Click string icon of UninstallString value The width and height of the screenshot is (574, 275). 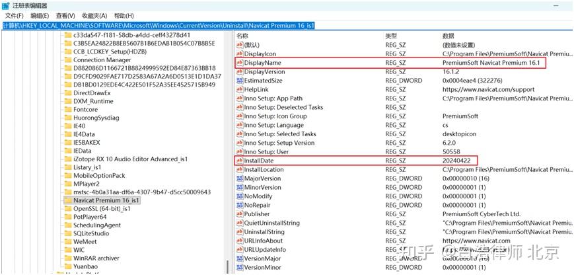240,232
